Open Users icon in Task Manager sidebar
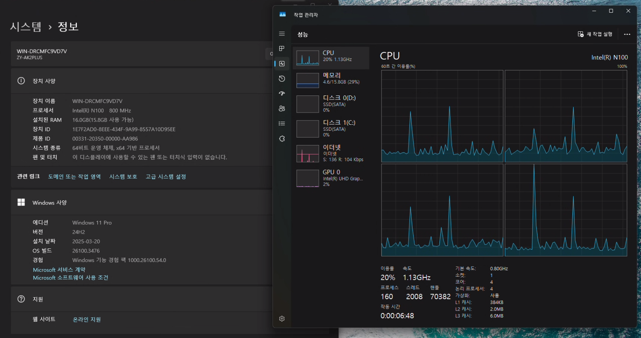This screenshot has width=641, height=338. [x=282, y=109]
